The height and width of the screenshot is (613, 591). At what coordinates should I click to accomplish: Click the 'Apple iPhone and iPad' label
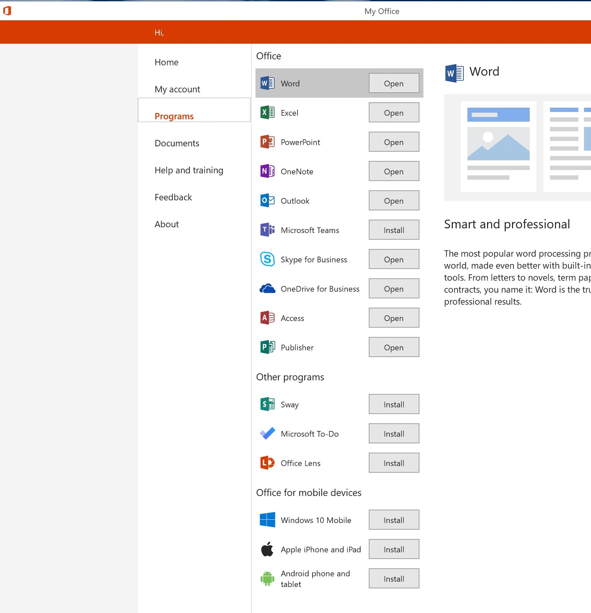tap(321, 550)
